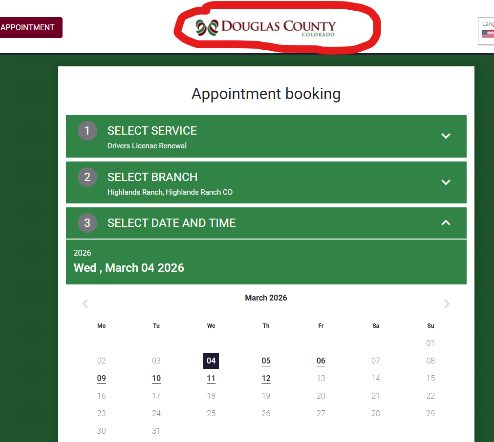Image resolution: width=494 pixels, height=442 pixels.
Task: Click the step 1 number circle
Action: click(x=87, y=131)
